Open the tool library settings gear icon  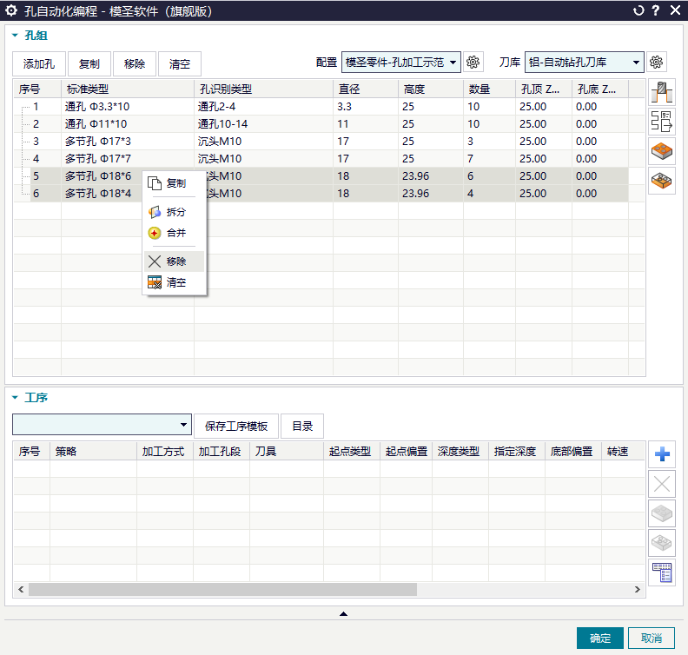click(x=657, y=63)
